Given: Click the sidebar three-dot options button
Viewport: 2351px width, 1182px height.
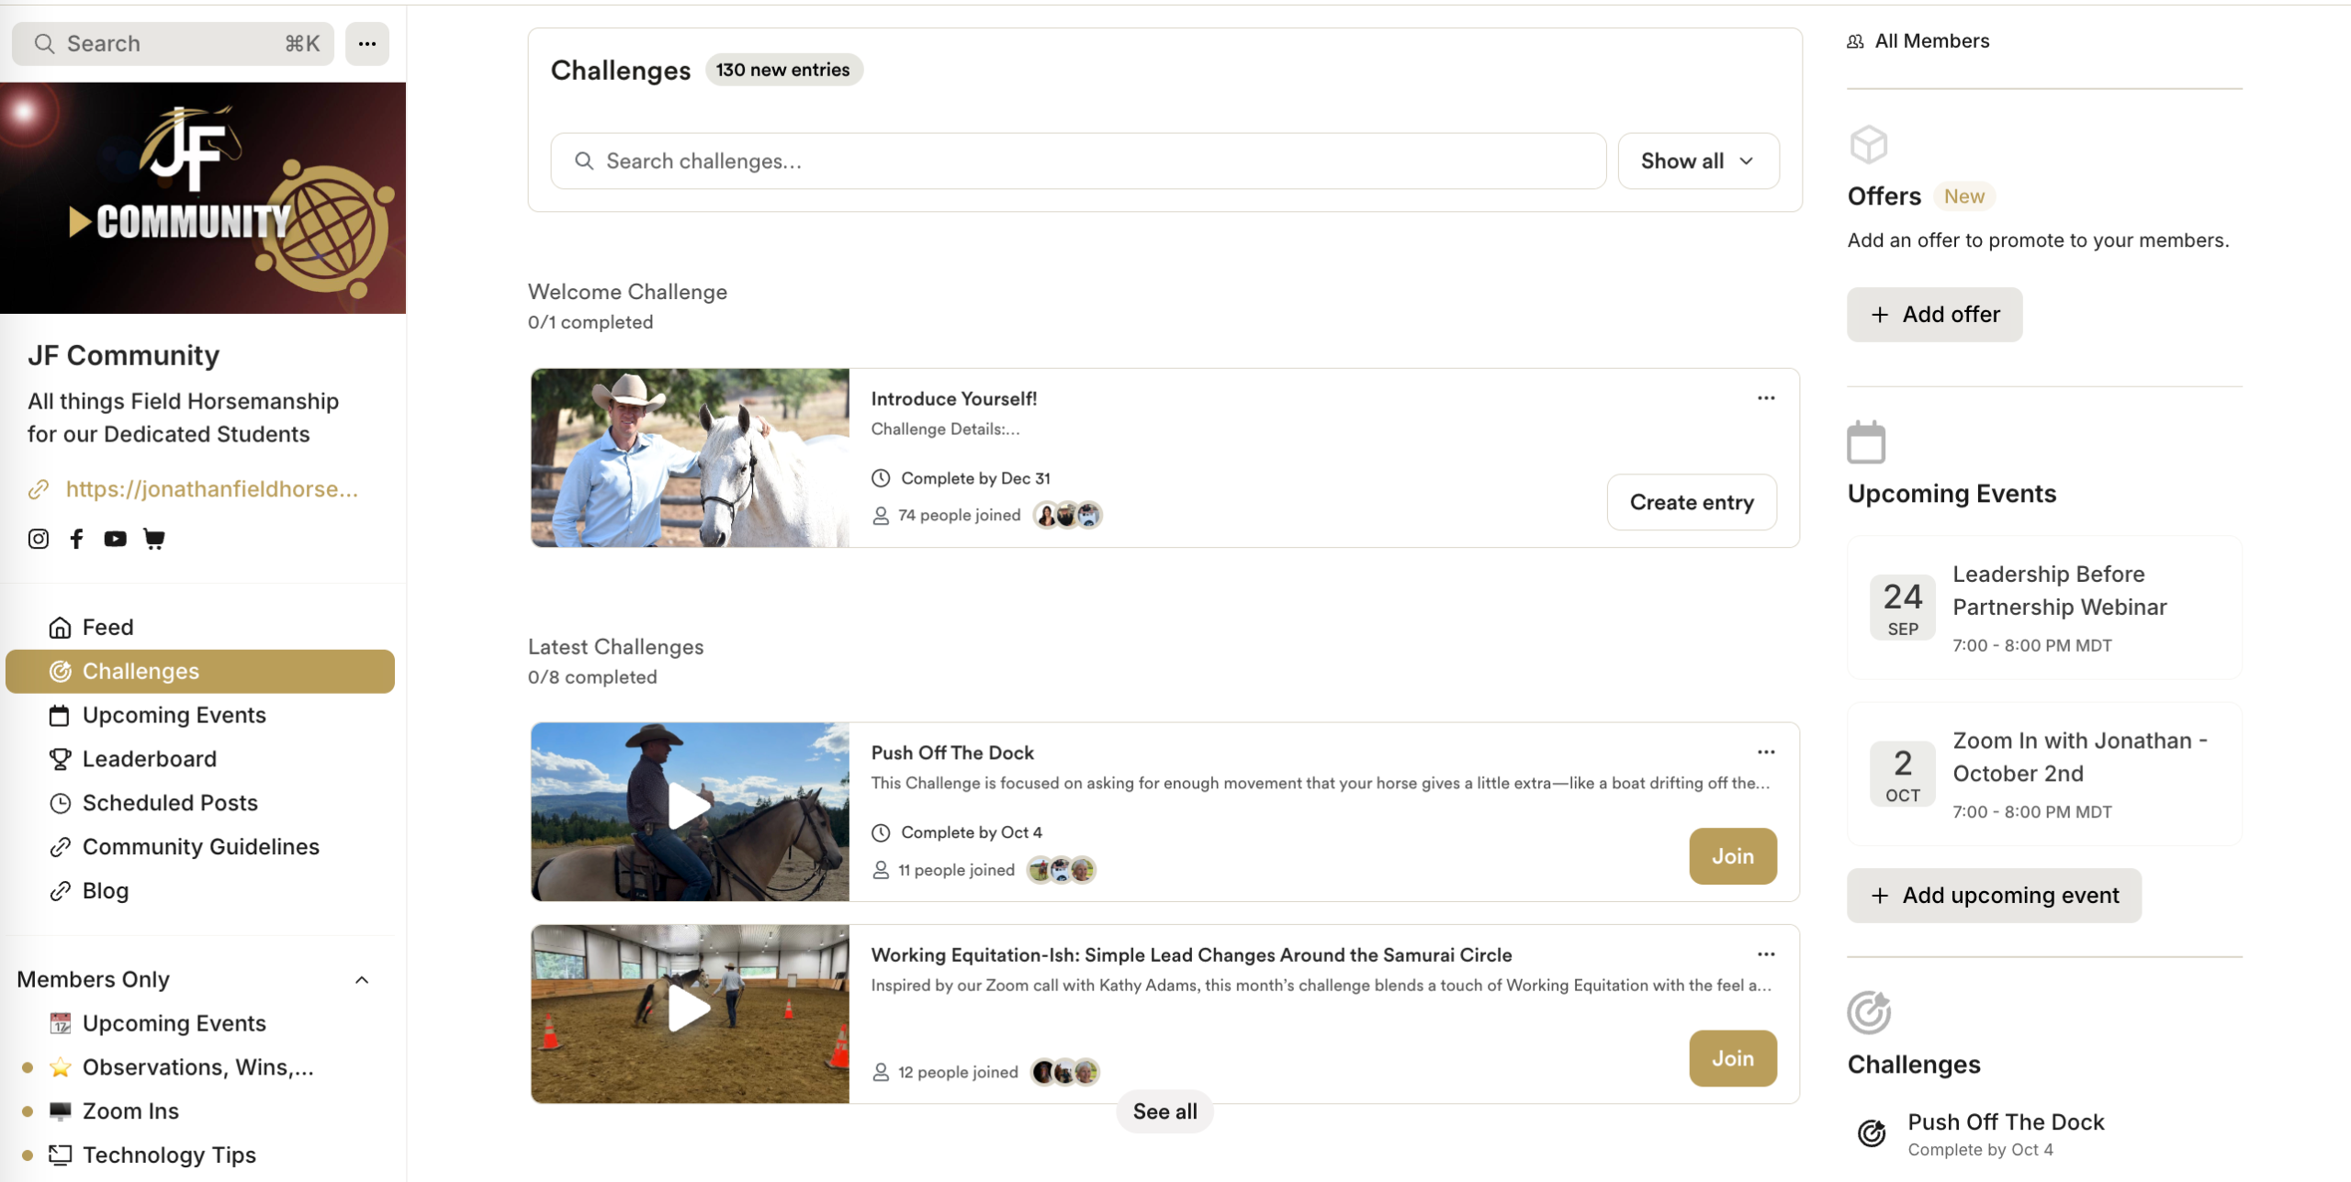Looking at the screenshot, I should pos(366,44).
